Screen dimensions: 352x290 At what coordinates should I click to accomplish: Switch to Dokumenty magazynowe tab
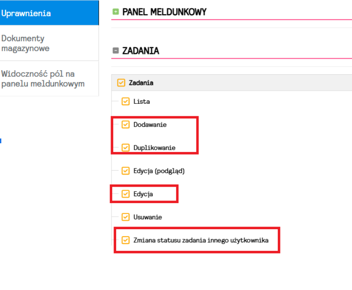click(25, 43)
